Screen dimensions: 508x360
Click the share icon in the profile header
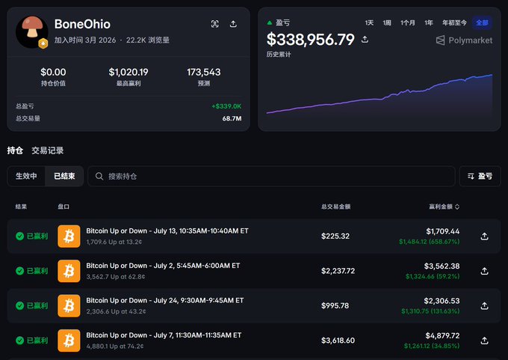click(x=233, y=24)
